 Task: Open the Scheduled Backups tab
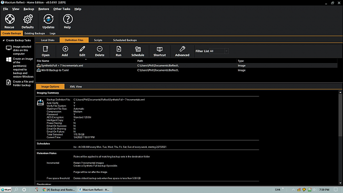125,40
